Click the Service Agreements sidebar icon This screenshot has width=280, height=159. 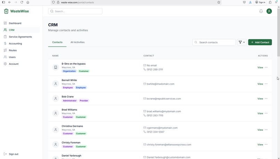coord(5,37)
